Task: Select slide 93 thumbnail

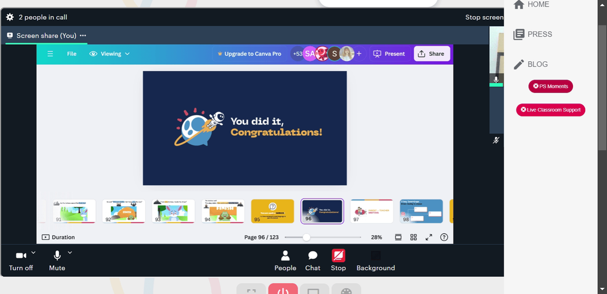Action: pyautogui.click(x=174, y=211)
